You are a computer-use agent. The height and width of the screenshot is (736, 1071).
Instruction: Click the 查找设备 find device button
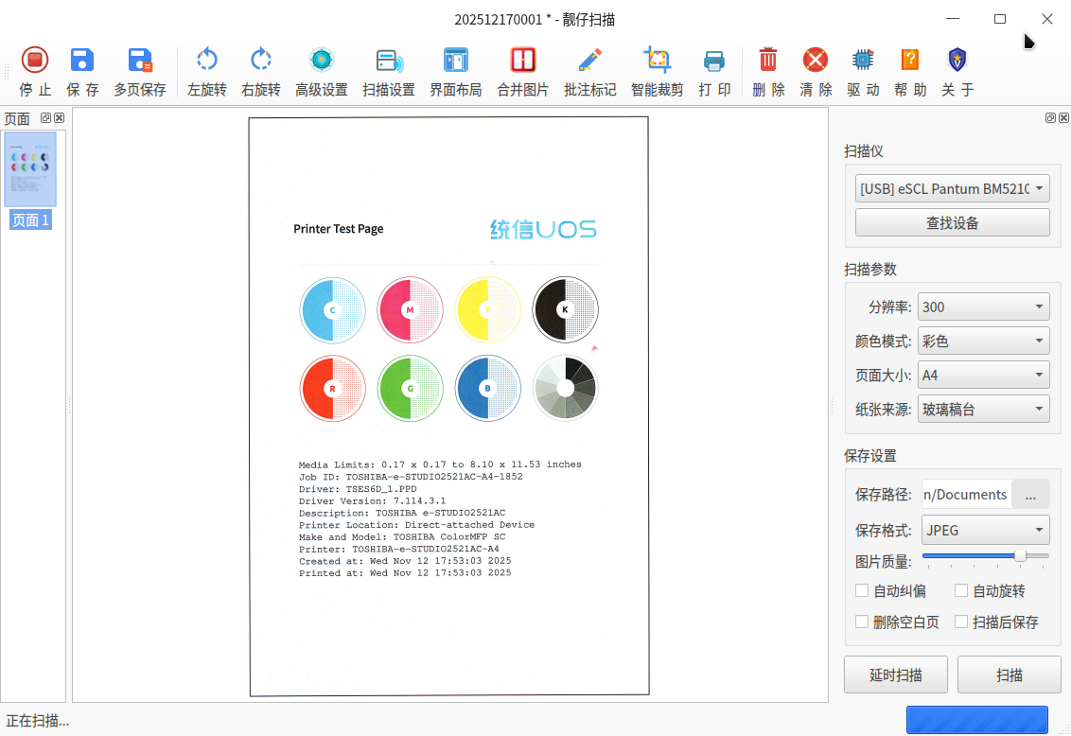pyautogui.click(x=952, y=222)
